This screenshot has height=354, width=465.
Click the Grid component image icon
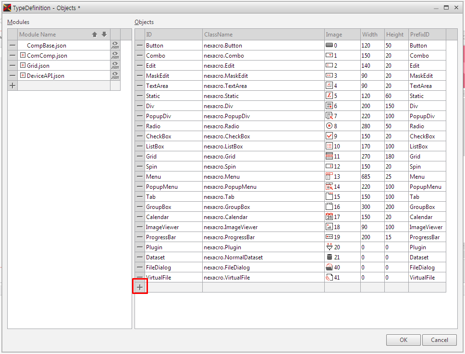coord(329,156)
